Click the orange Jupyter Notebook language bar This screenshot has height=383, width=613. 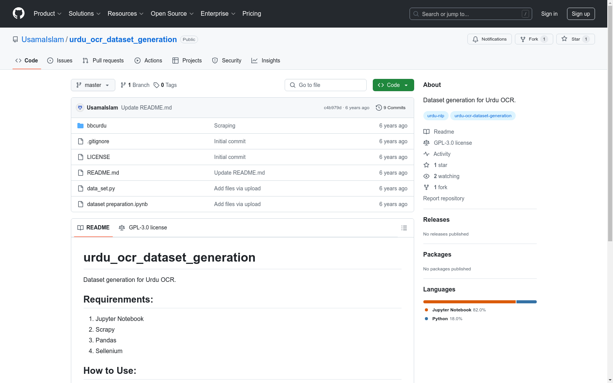470,302
